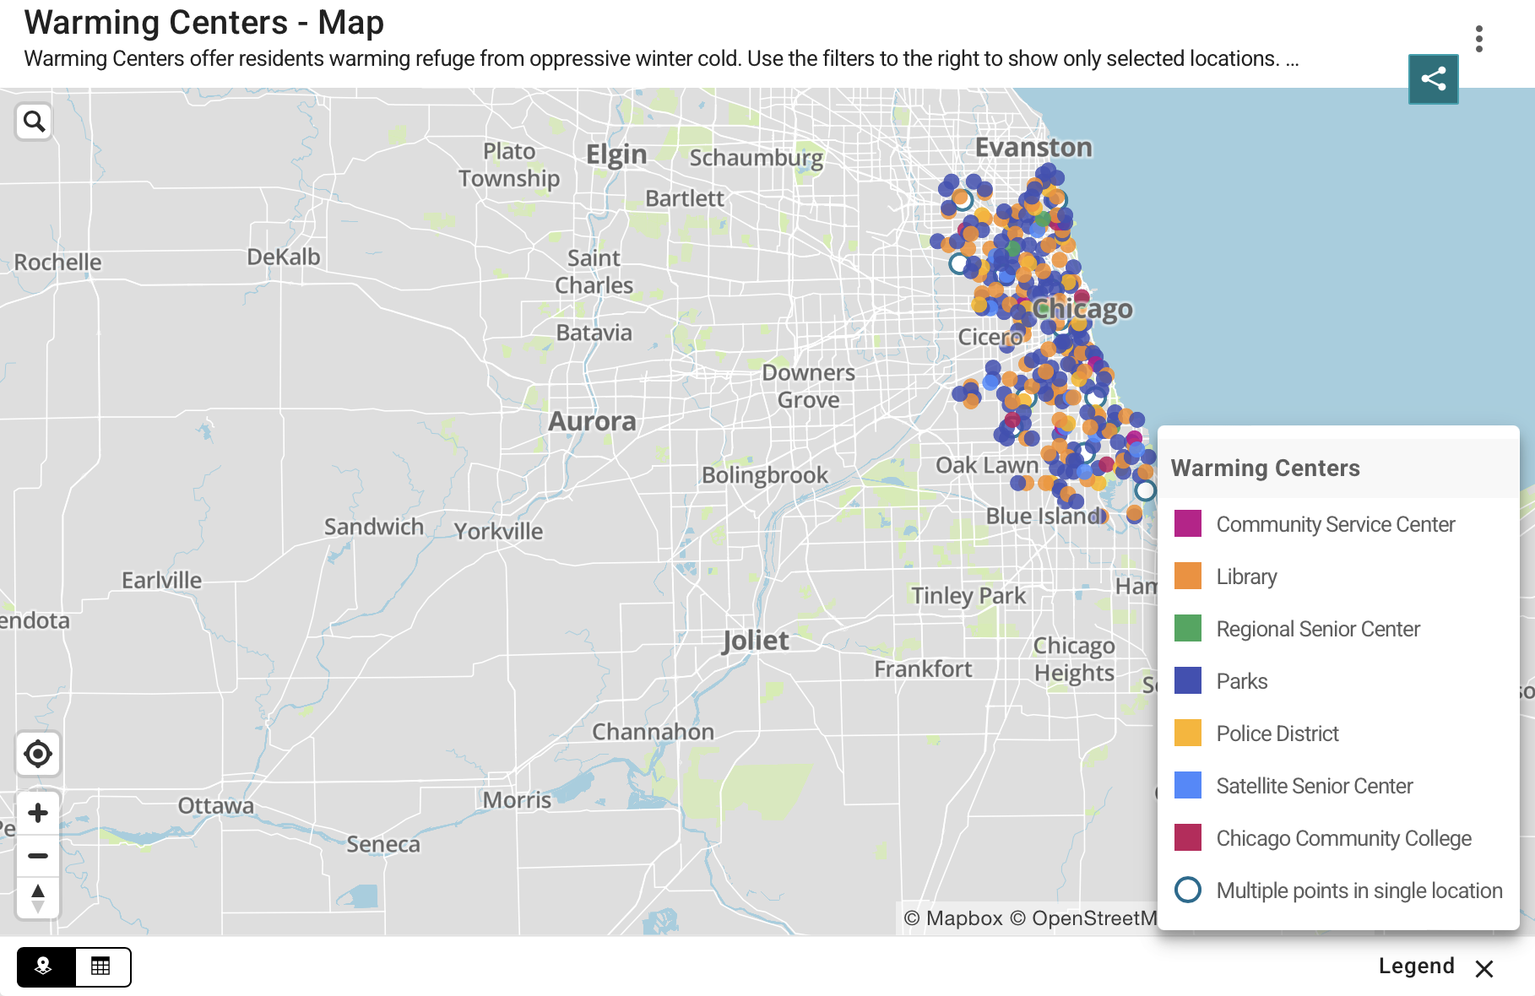Reset map tilt using the arrow control
Image resolution: width=1535 pixels, height=996 pixels.
37,898
